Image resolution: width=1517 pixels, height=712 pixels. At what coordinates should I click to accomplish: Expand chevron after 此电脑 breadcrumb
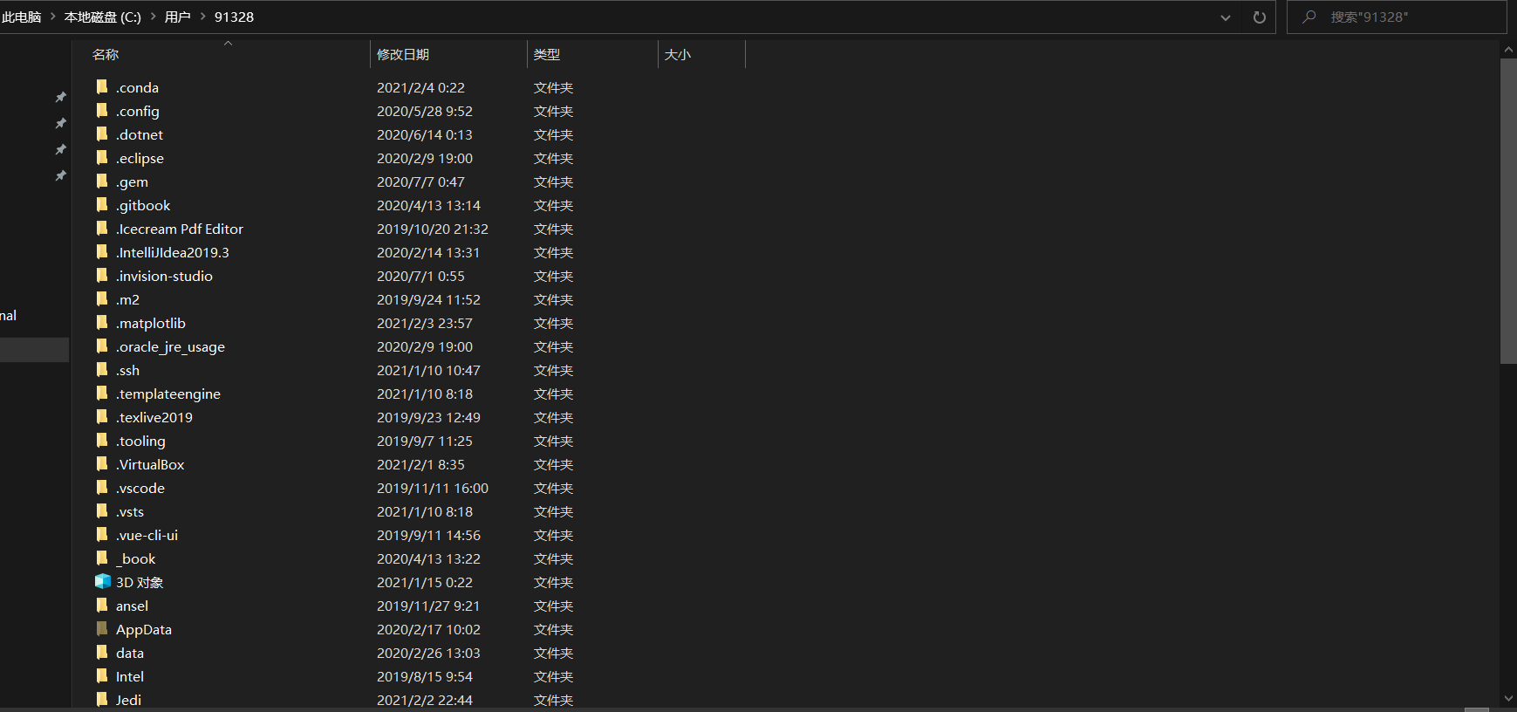point(52,17)
